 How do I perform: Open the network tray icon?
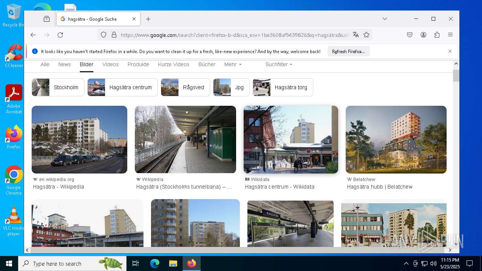(424, 263)
